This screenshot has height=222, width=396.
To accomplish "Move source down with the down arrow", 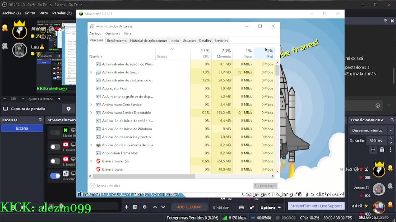I will pos(163,207).
